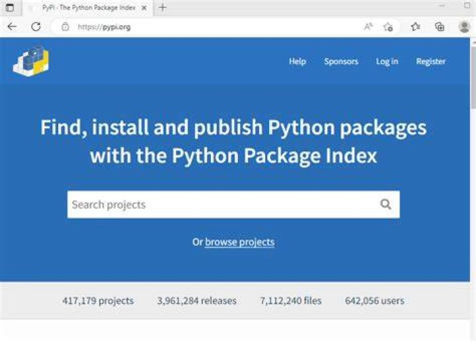Click the tab actions menu icon

click(10, 7)
